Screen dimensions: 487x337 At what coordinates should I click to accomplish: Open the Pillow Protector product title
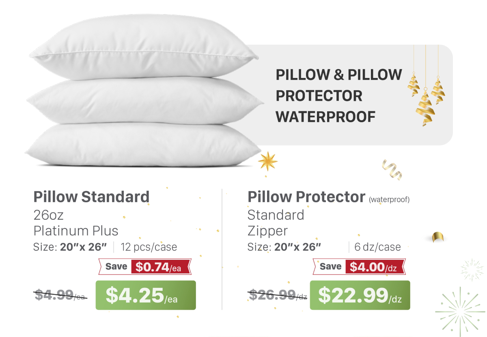[x=306, y=197]
